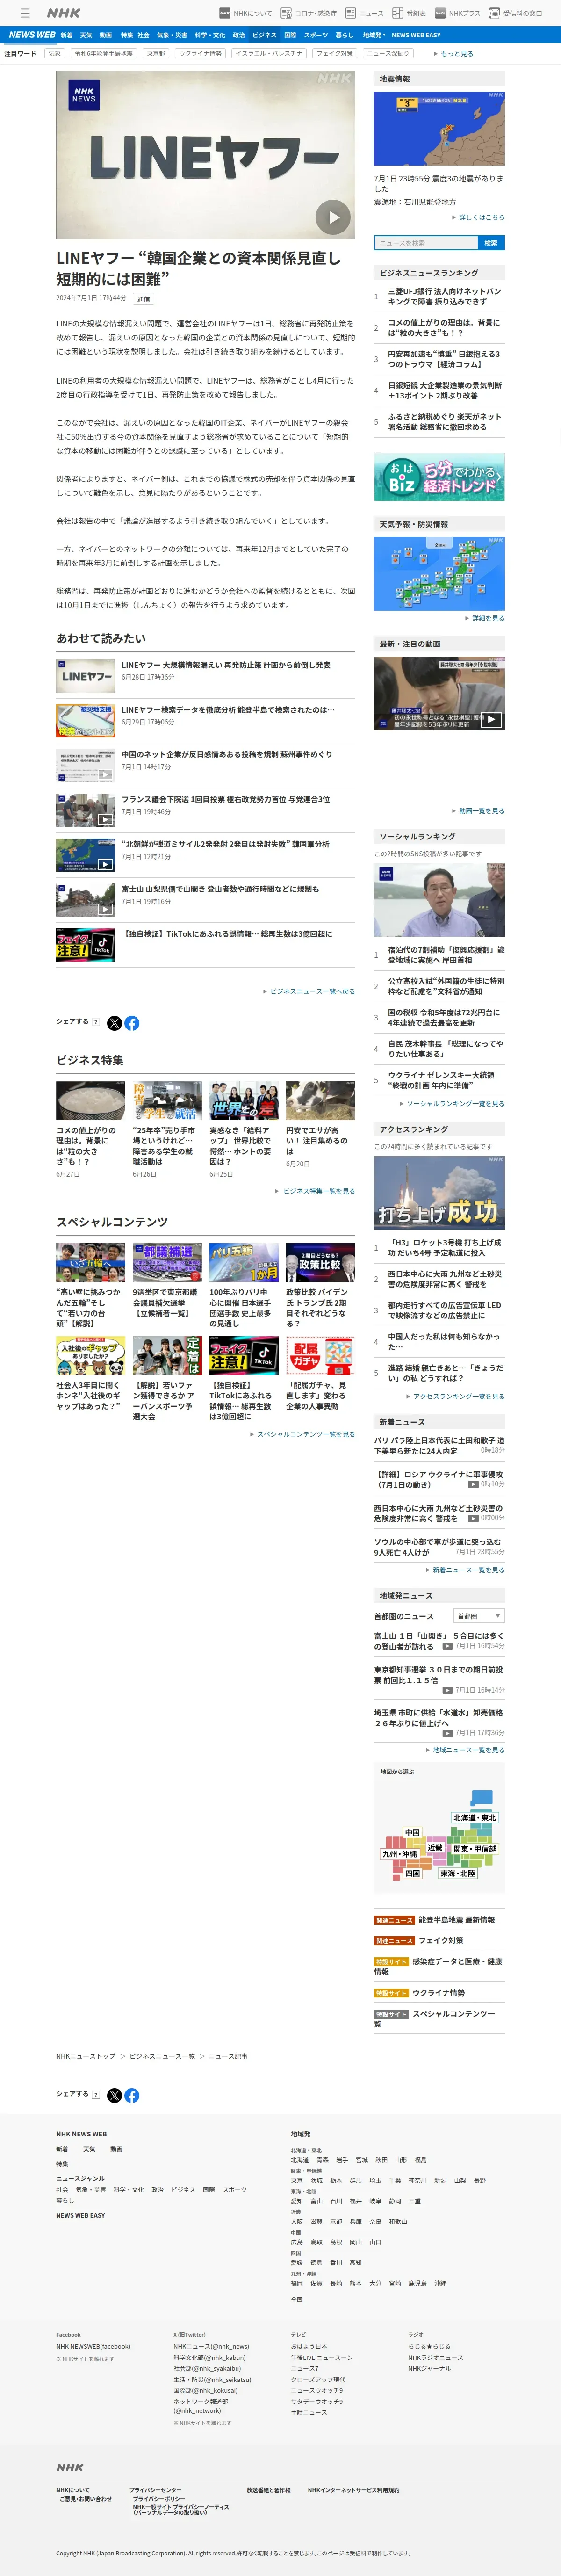Open スペシャルコンテンツ一覧を見る link
This screenshot has width=561, height=2576.
[302, 1433]
